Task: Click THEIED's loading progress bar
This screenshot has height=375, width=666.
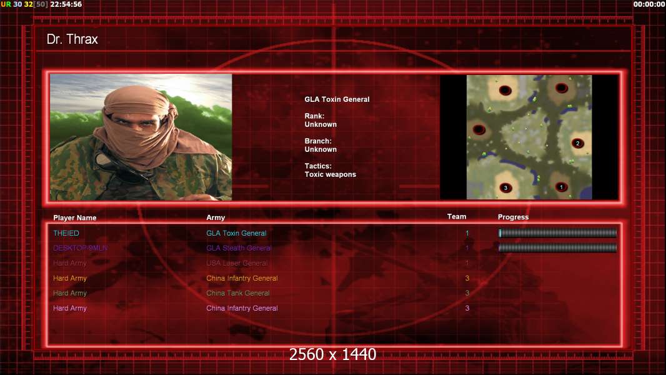Action: (x=557, y=232)
